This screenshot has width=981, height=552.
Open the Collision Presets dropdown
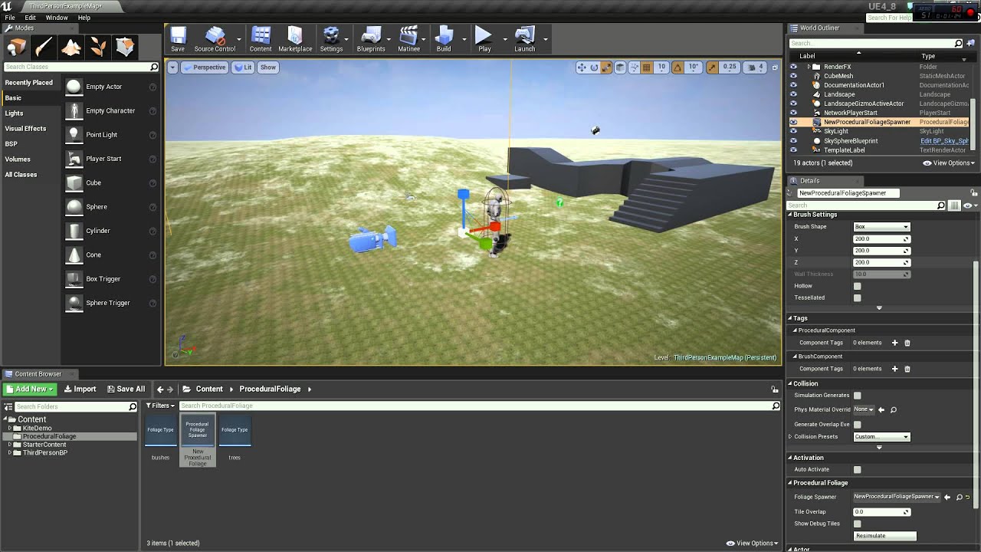(x=881, y=437)
